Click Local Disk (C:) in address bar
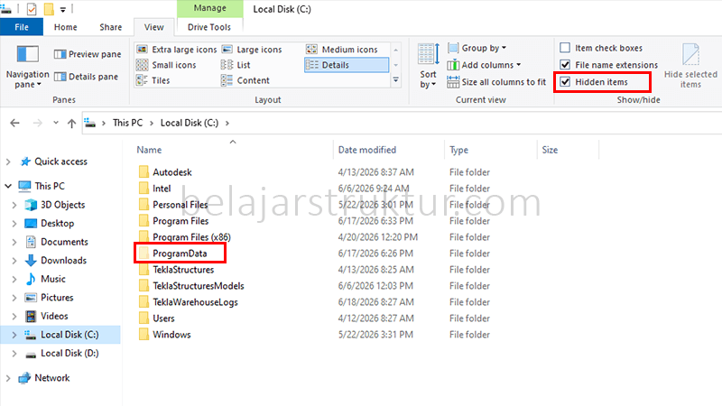This screenshot has height=406, width=722. coord(190,123)
